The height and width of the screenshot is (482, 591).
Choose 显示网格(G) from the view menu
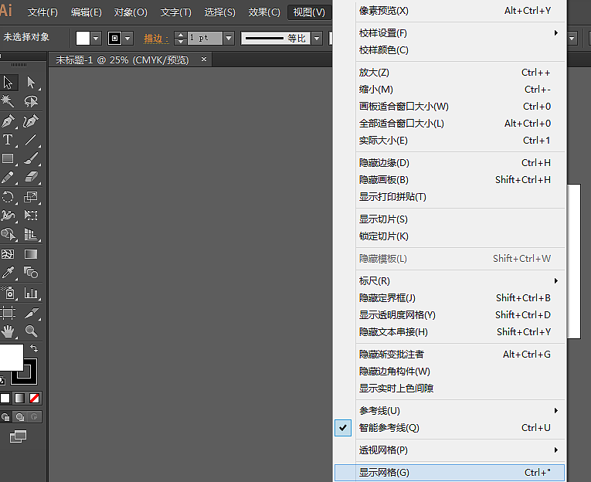coord(450,473)
